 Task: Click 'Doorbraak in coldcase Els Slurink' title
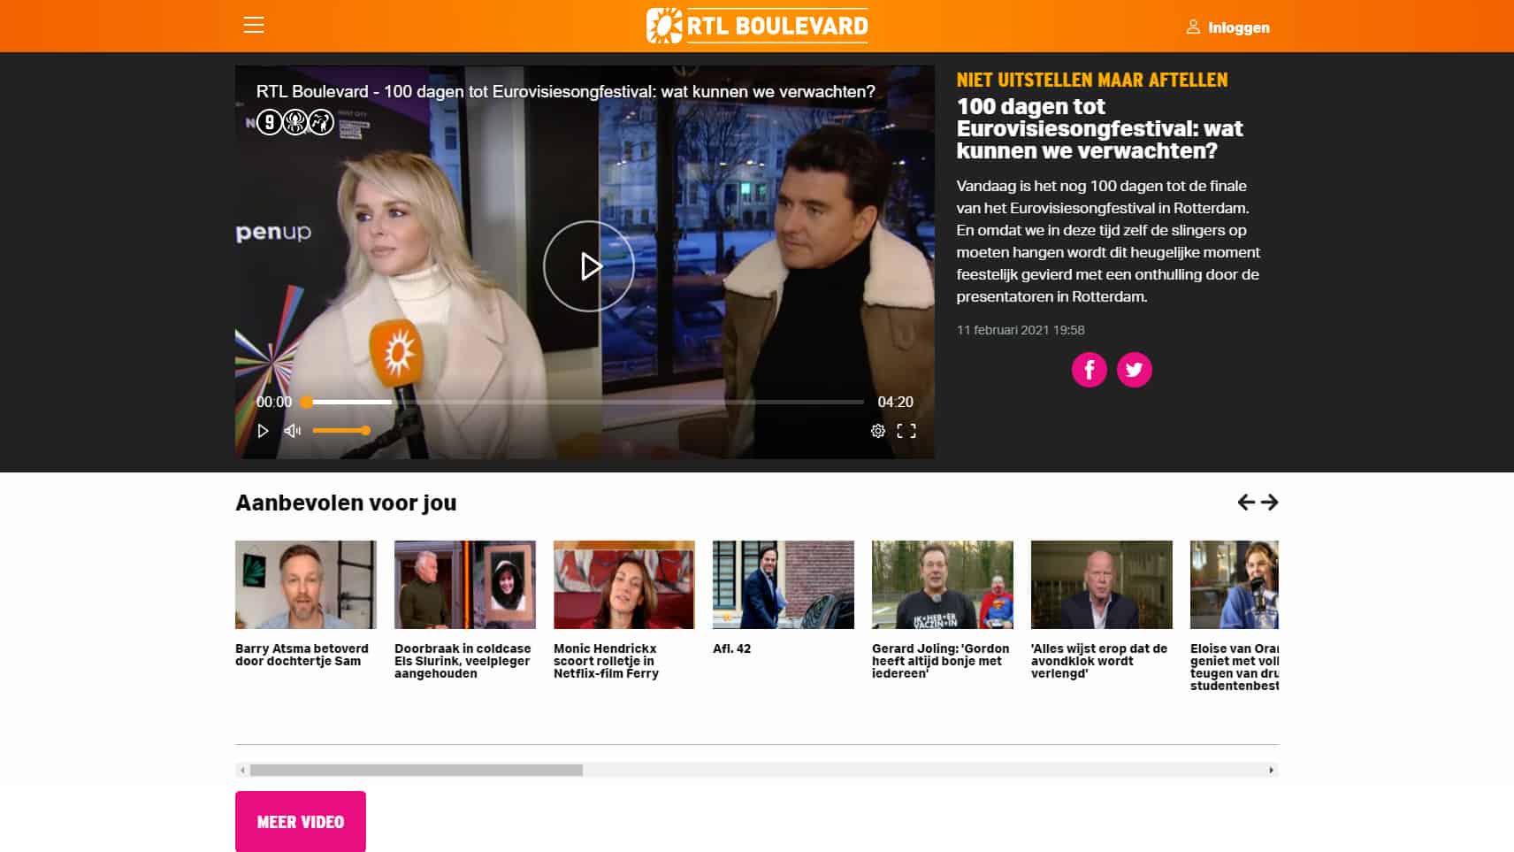[463, 661]
